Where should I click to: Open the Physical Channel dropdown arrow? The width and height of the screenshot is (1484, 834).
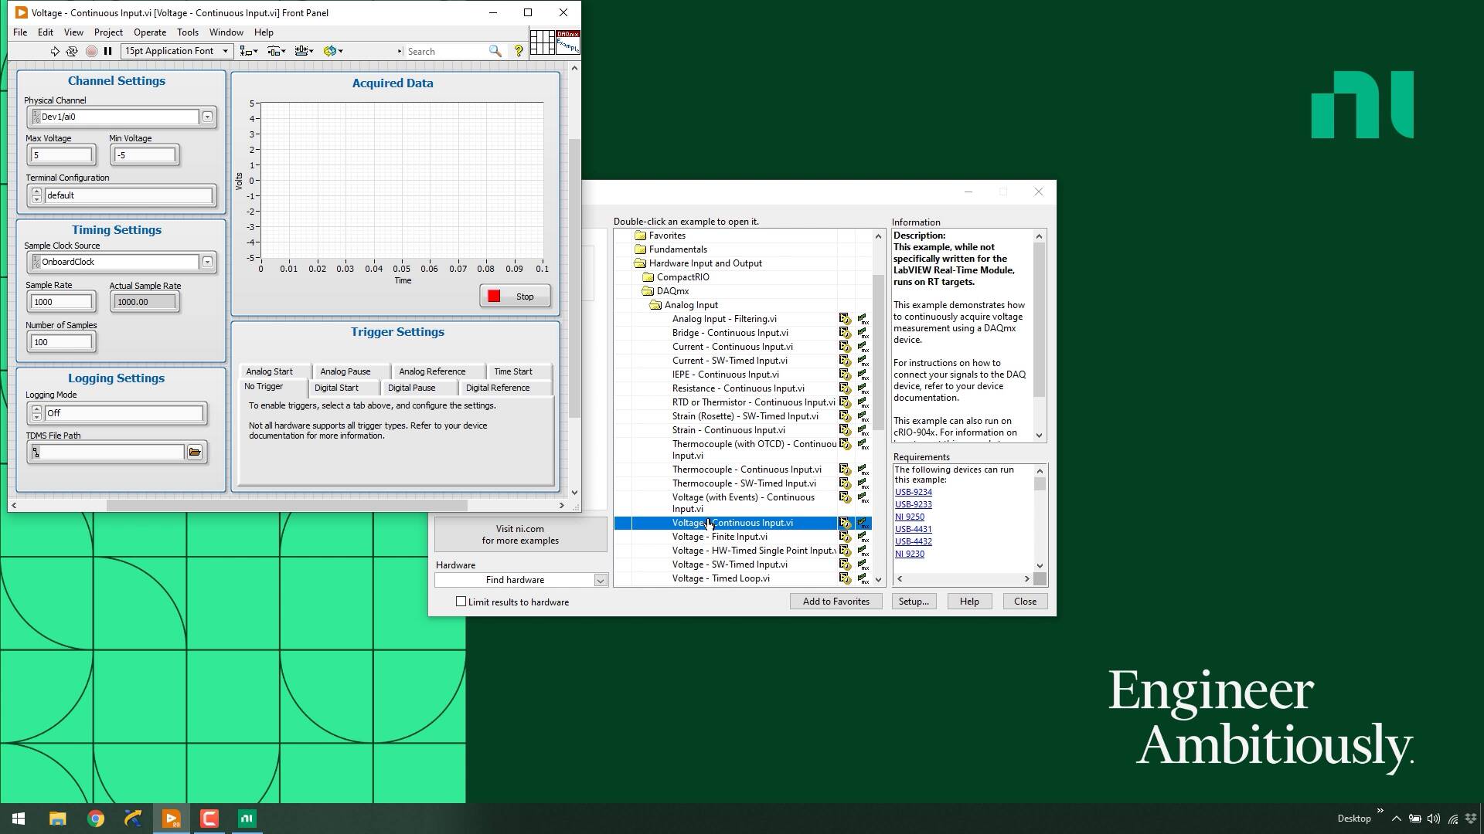(x=206, y=117)
